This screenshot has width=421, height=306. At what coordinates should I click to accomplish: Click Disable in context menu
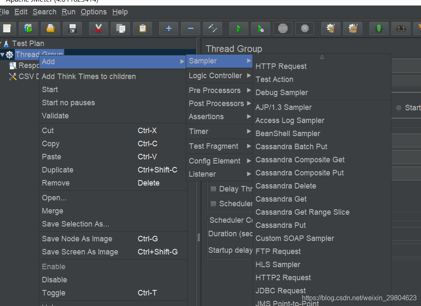(x=113, y=280)
